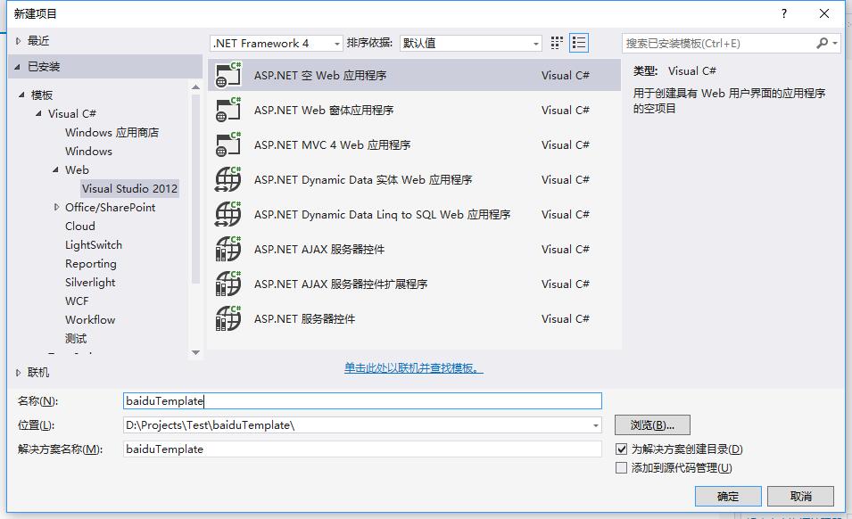Open sort by default value dropdown
The height and width of the screenshot is (519, 852).
coord(470,44)
